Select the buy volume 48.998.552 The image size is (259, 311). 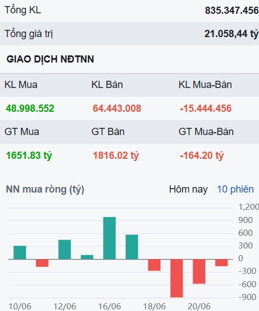pos(30,108)
